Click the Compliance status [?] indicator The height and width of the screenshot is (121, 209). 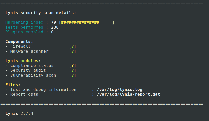tap(73, 65)
